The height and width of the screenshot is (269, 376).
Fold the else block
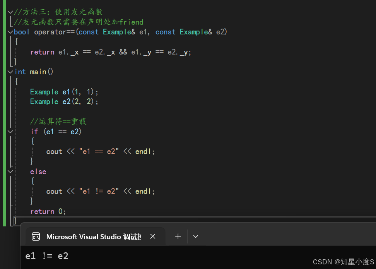click(x=10, y=171)
